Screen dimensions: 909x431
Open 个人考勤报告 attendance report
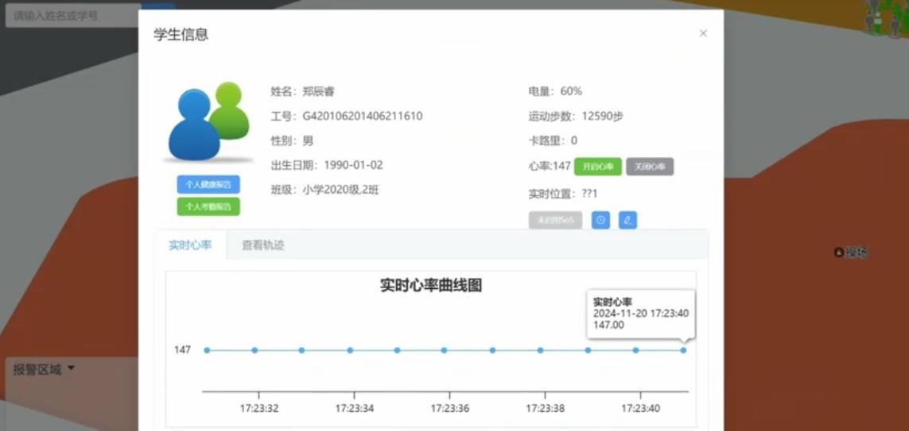point(208,206)
